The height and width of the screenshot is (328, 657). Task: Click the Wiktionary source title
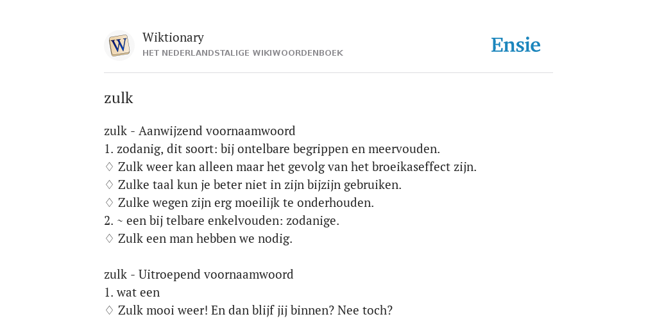173,37
